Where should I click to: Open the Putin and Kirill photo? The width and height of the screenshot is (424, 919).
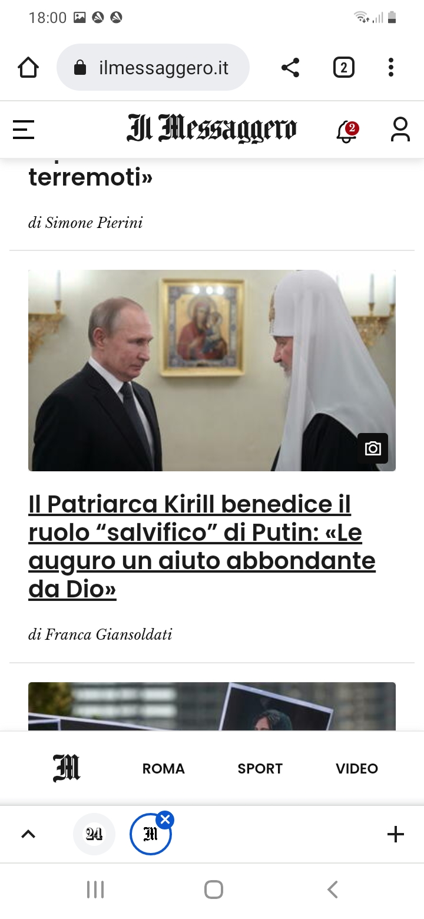[212, 371]
